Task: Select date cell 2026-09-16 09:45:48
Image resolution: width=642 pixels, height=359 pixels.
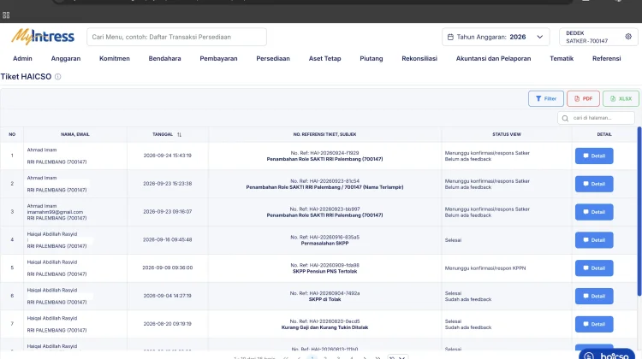Action: click(x=167, y=240)
